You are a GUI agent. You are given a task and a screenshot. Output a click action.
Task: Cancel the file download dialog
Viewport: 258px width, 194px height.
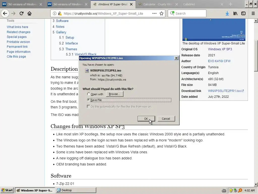[166, 119]
